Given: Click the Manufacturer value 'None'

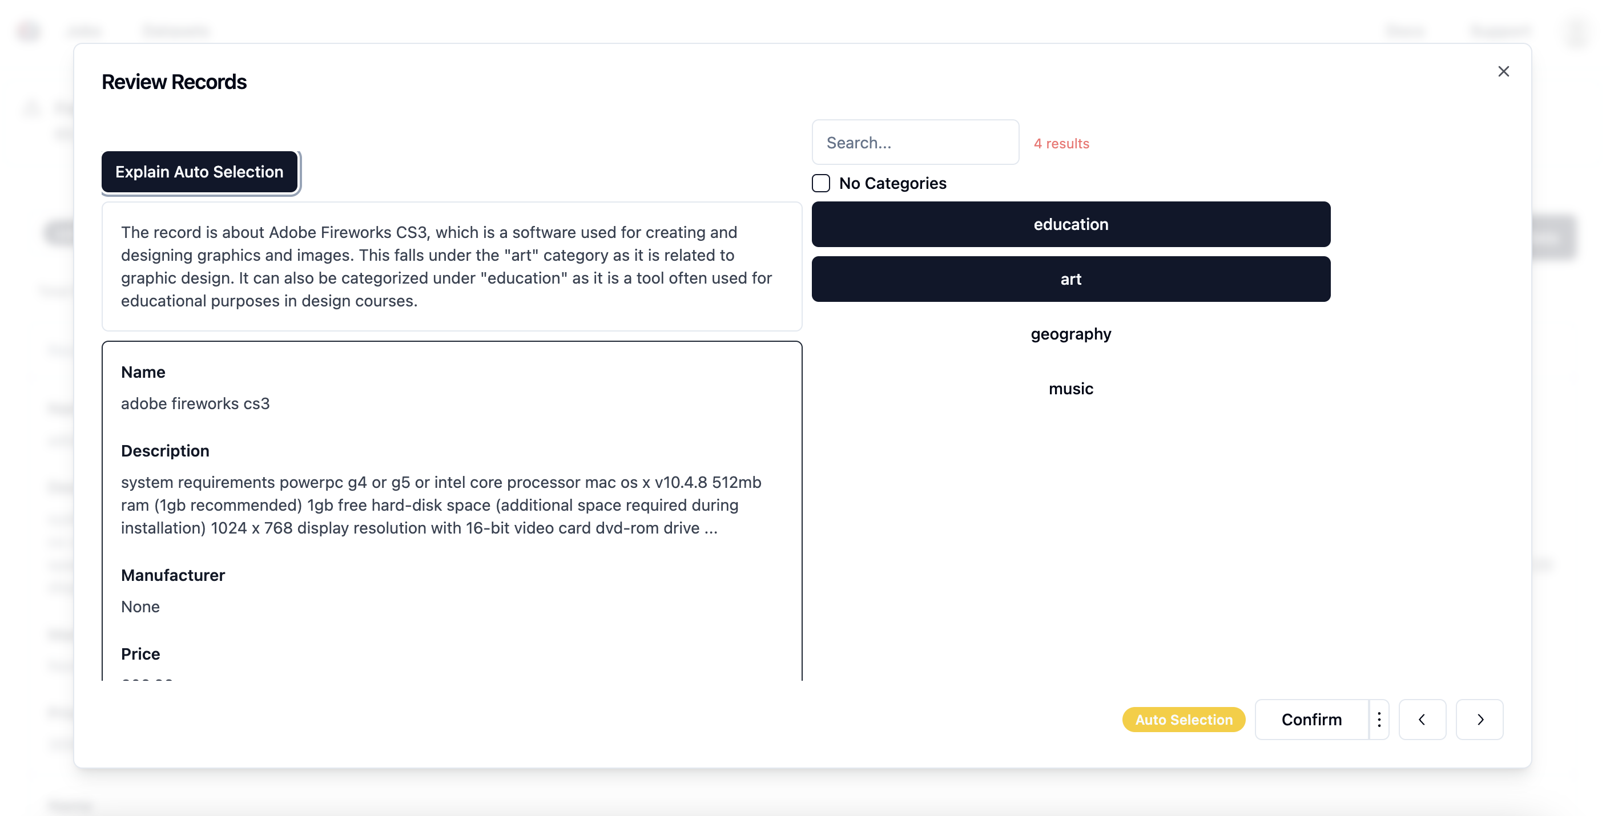Looking at the screenshot, I should click(140, 607).
